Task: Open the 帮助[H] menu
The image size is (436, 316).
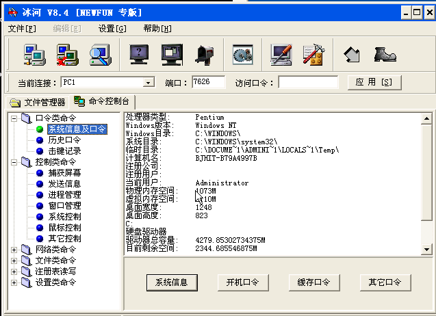Action: (157, 28)
